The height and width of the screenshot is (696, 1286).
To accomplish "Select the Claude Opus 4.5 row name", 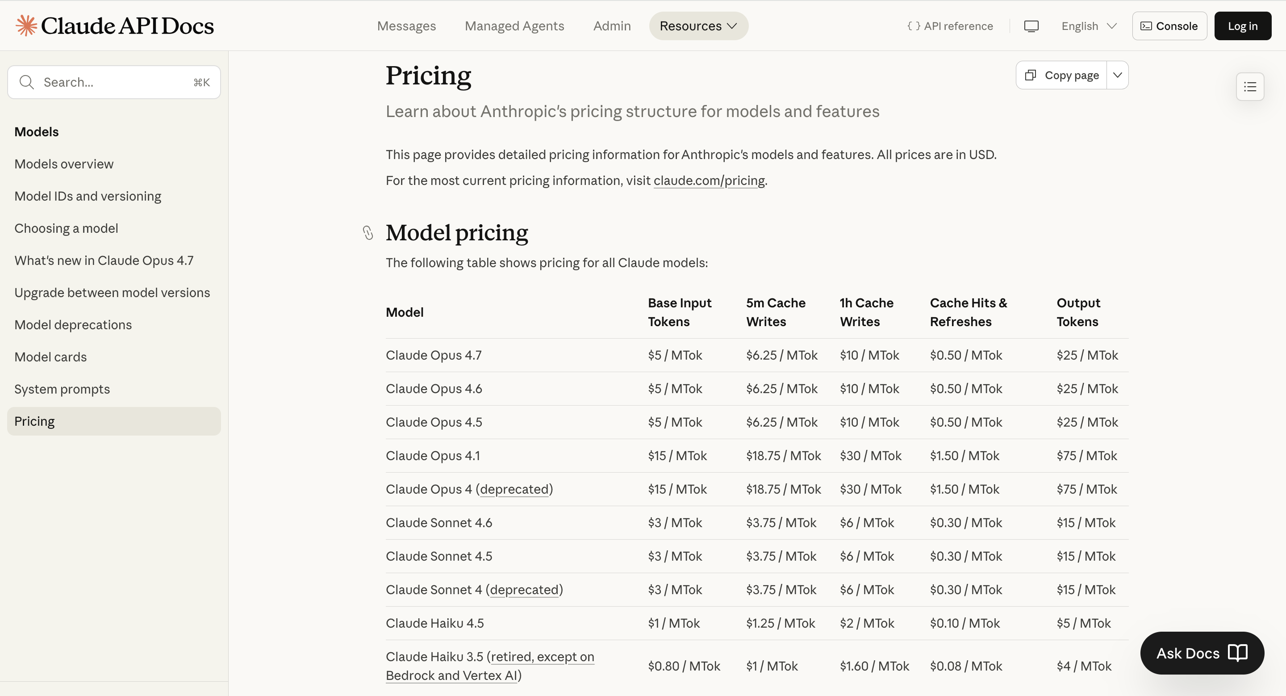I will [434, 422].
